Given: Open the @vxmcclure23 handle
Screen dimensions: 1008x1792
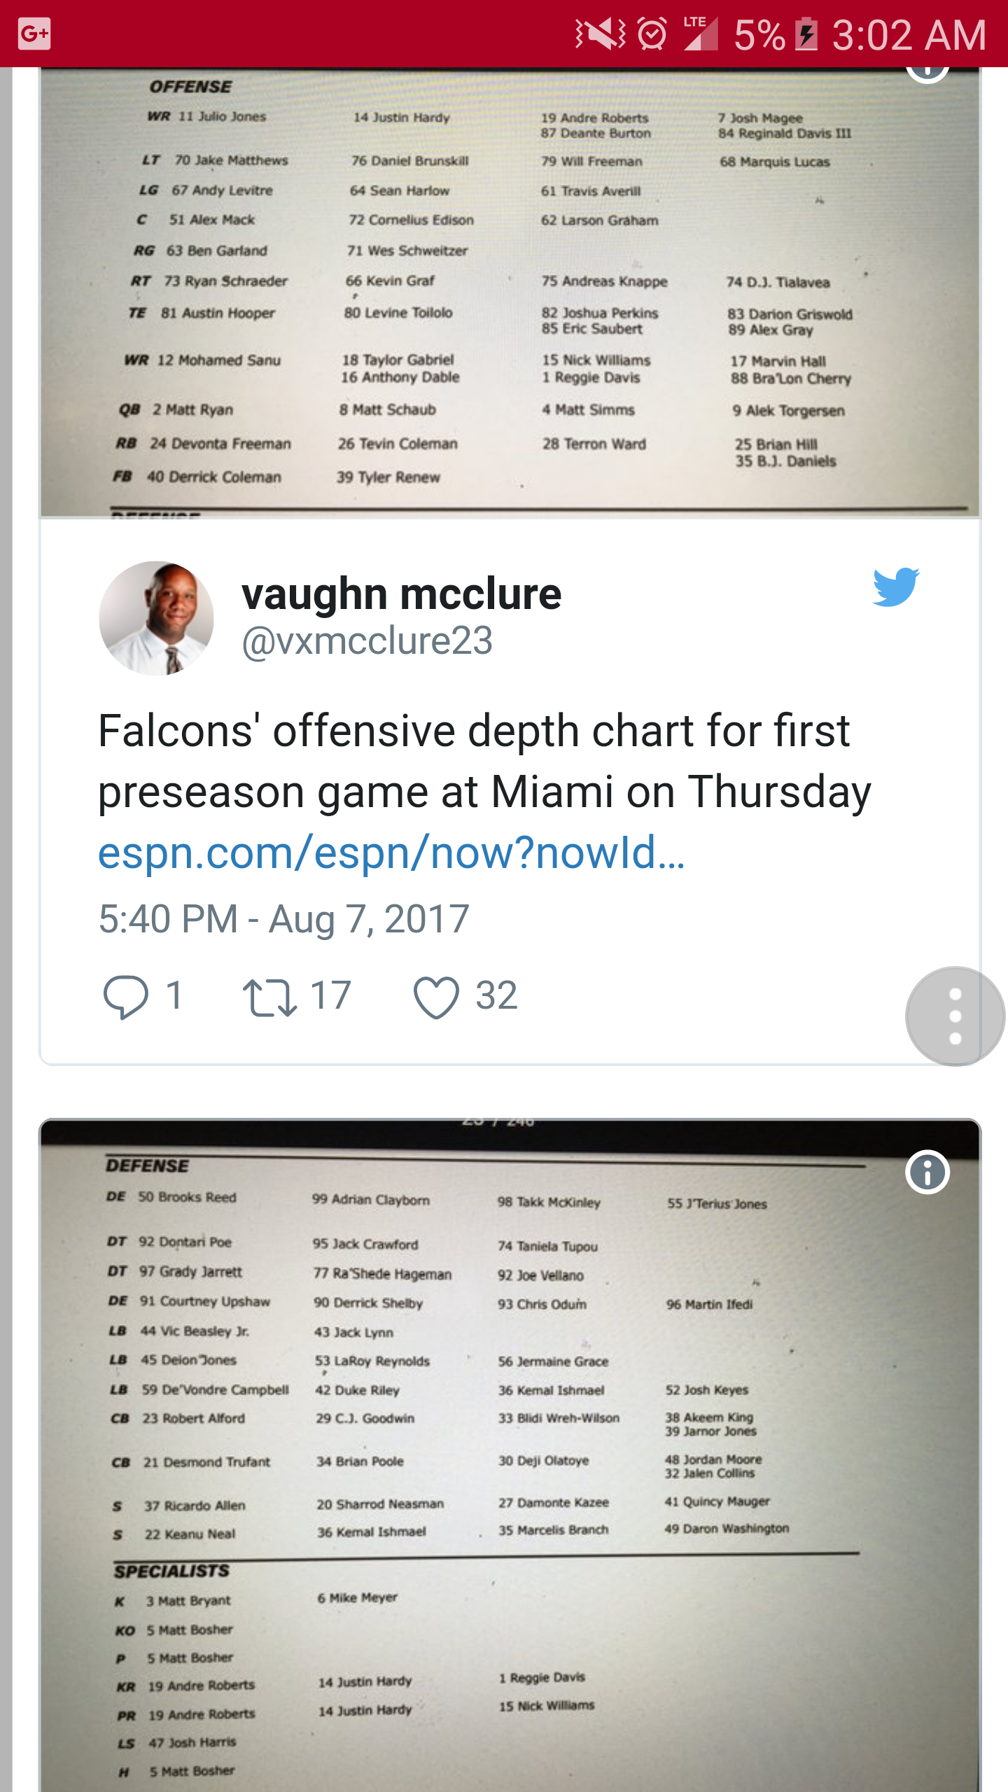Looking at the screenshot, I should coord(367,640).
